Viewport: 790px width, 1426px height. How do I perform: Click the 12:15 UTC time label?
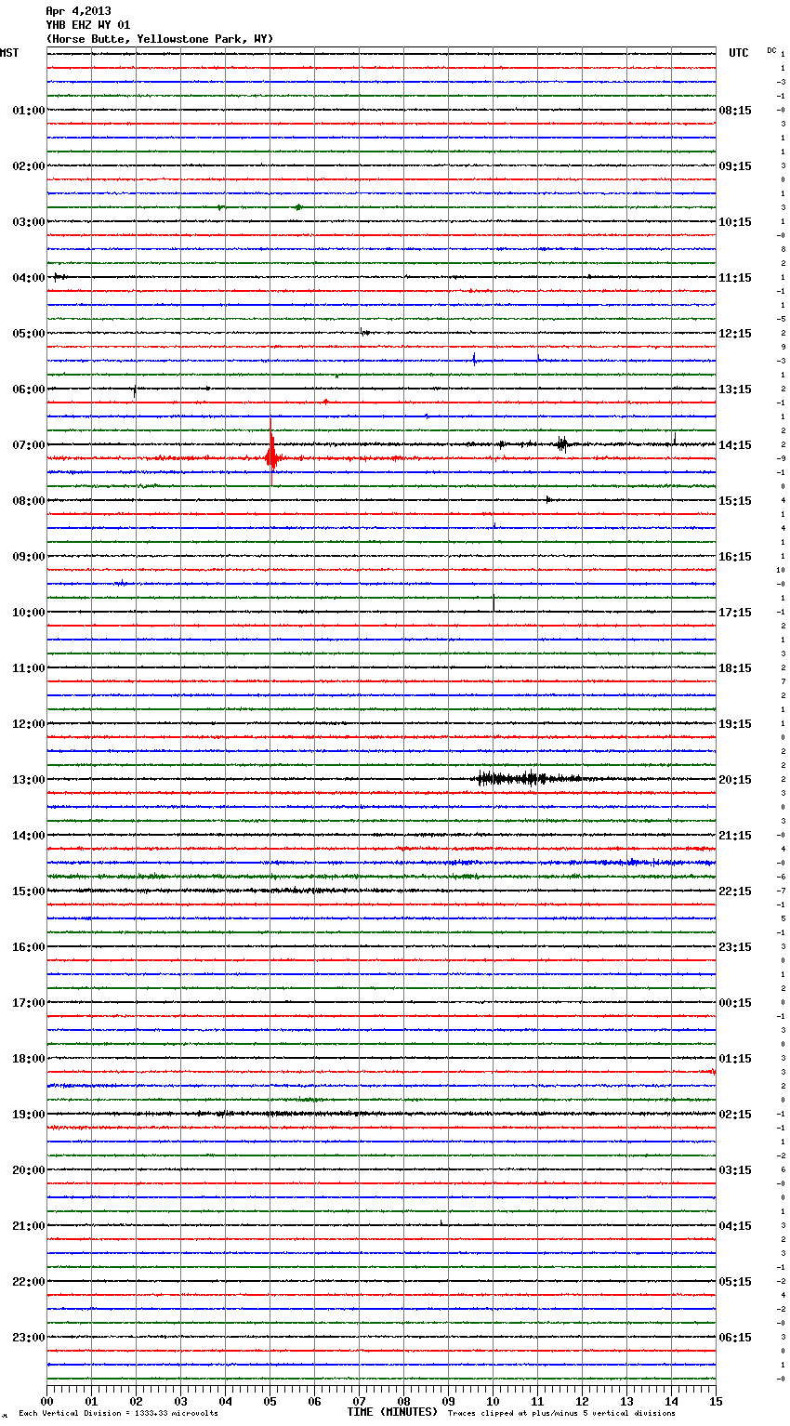[x=735, y=334]
